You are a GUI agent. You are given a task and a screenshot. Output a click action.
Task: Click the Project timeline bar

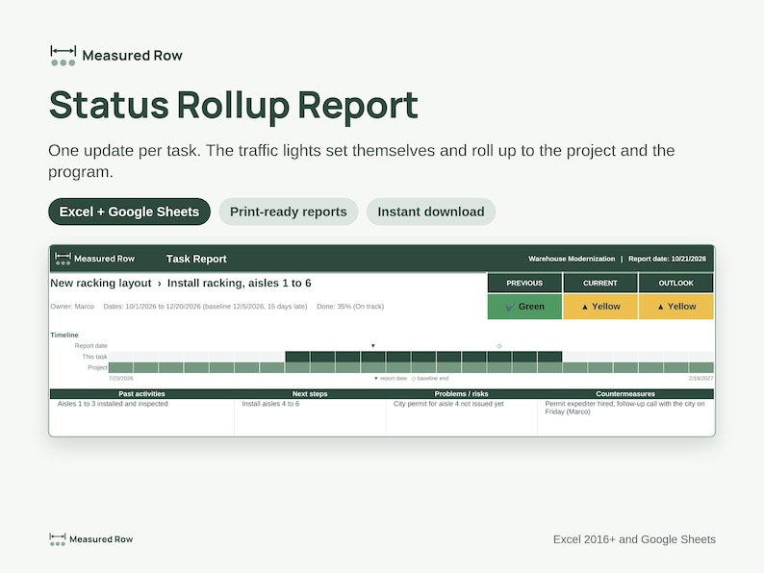[411, 367]
